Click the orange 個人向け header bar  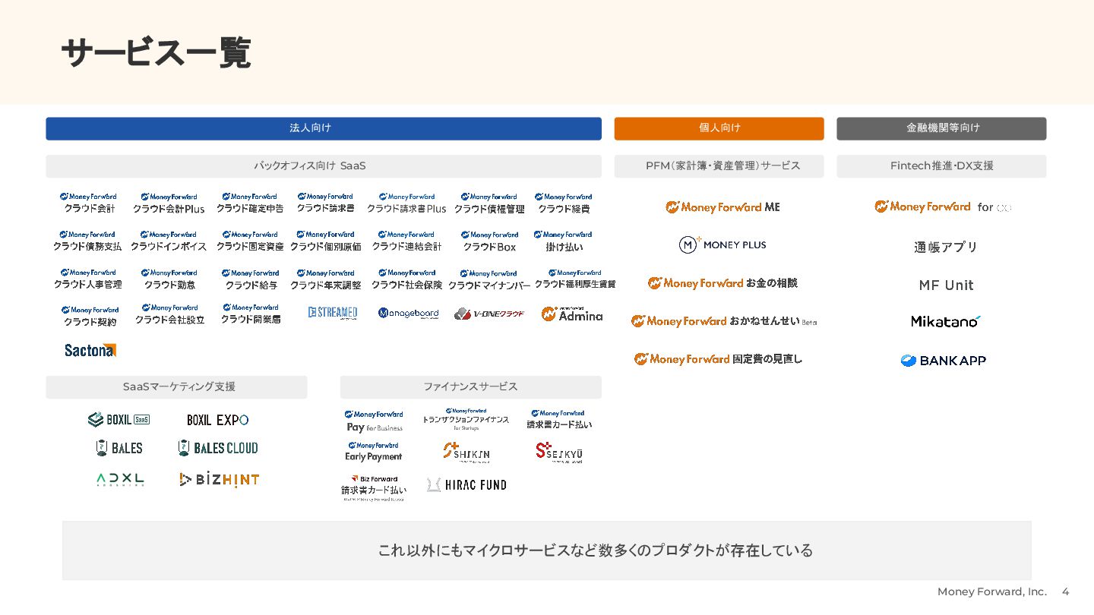(x=719, y=128)
